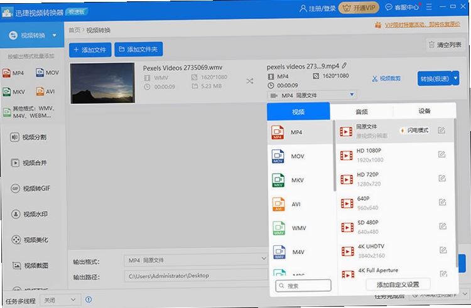Edit the 640P preset settings
Screen dimensions: 471x308
tap(442, 202)
